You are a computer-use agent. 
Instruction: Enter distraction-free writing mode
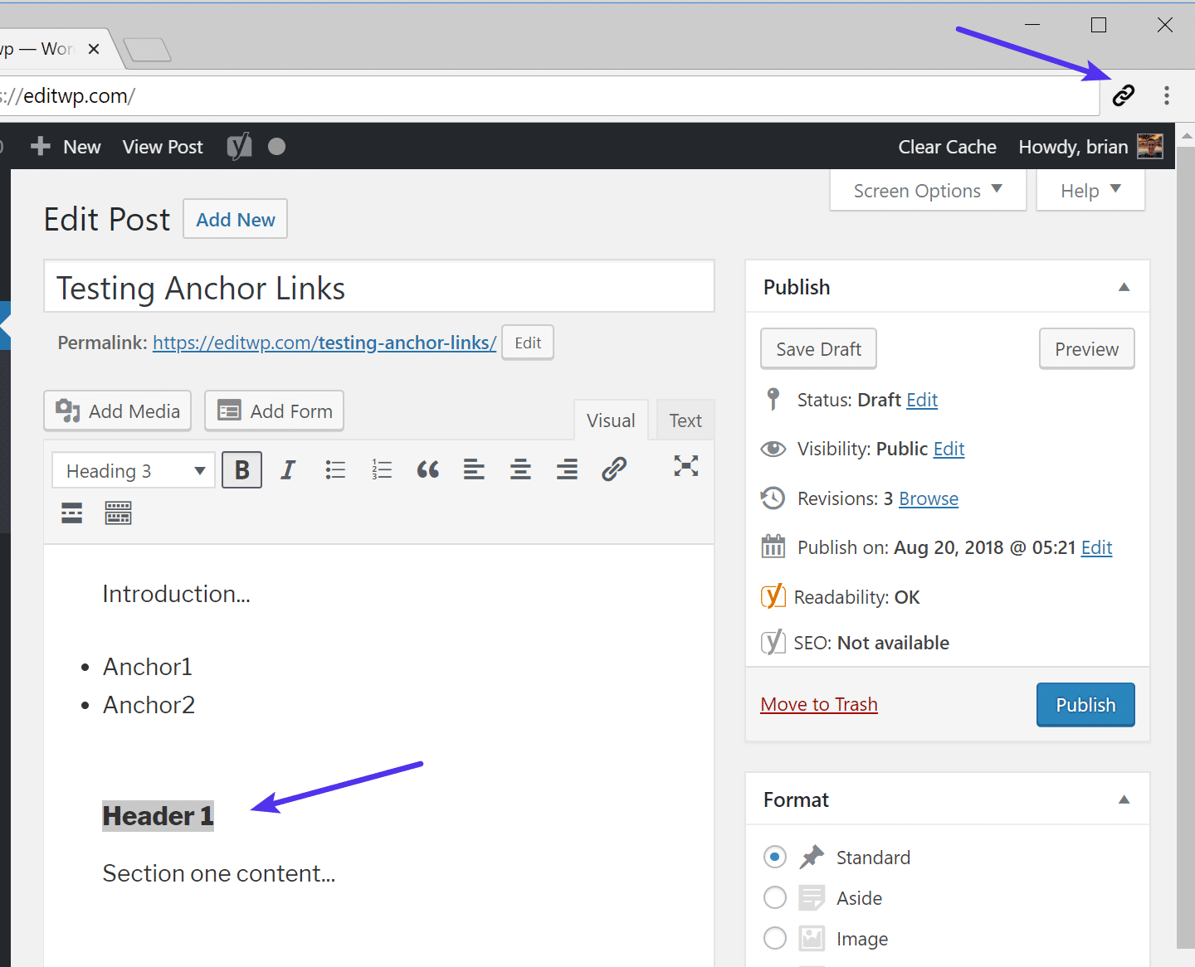point(685,467)
